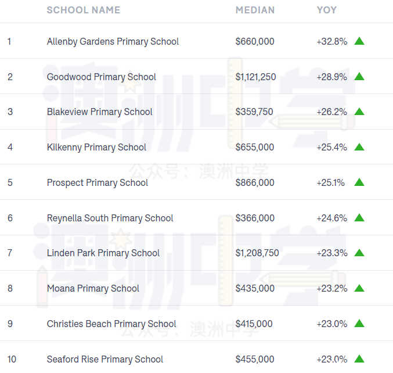
Task: Select Christies Beach Primary School name
Action: point(111,324)
